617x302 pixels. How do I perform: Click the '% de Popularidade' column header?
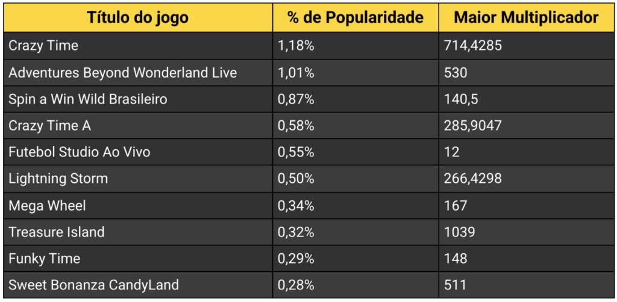(x=355, y=17)
